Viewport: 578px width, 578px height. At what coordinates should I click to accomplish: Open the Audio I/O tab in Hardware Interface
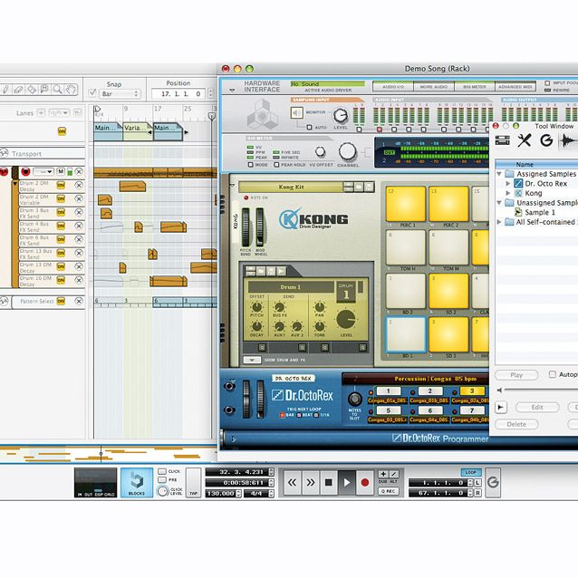click(393, 87)
